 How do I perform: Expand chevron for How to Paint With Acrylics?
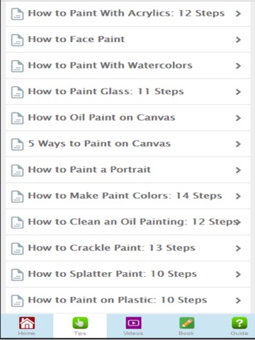pyautogui.click(x=238, y=13)
